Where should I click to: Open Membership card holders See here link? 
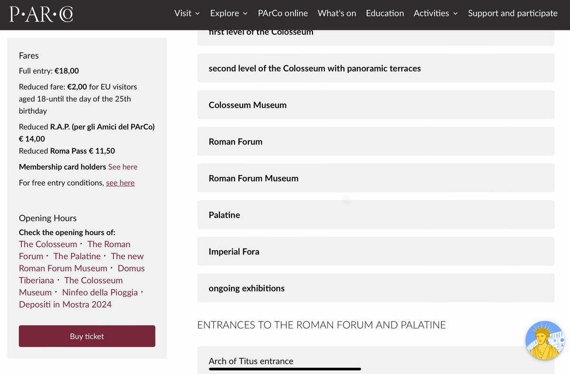click(x=123, y=167)
